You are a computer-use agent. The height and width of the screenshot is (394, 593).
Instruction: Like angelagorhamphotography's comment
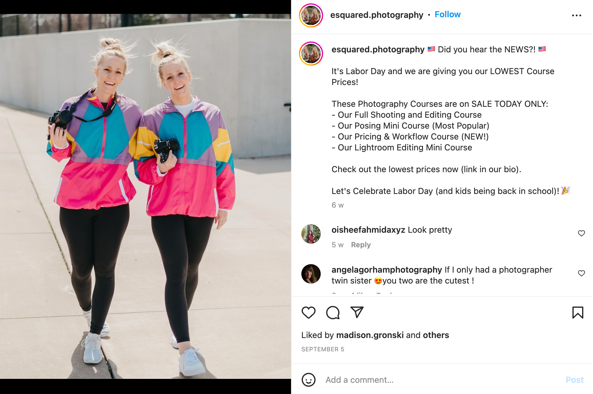(x=581, y=273)
